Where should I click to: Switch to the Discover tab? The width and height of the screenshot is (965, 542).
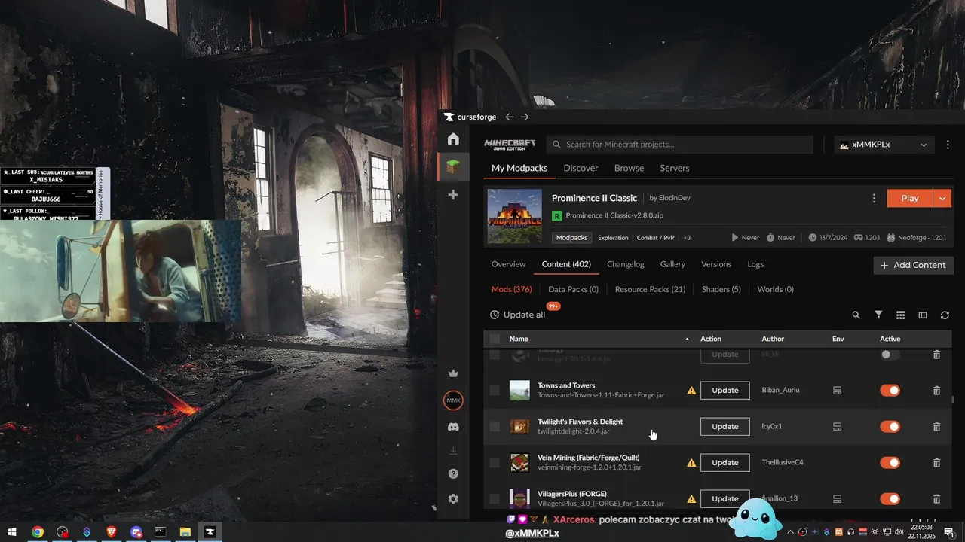tap(581, 168)
